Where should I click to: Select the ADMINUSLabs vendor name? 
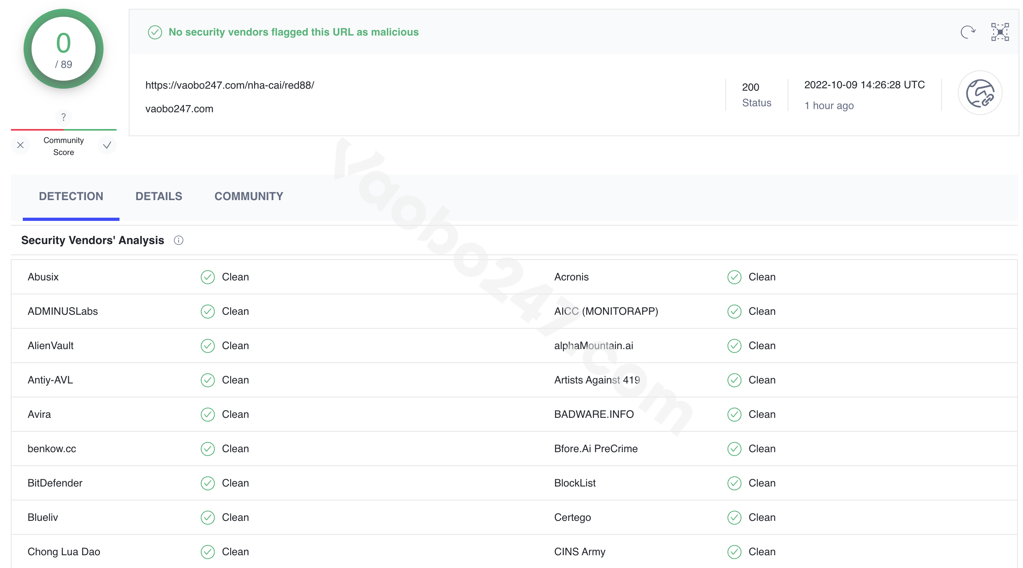point(63,311)
